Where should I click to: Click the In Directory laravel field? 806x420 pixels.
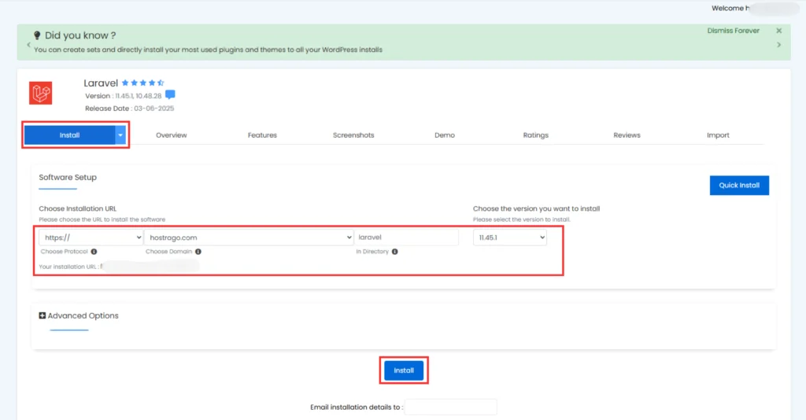tap(406, 238)
